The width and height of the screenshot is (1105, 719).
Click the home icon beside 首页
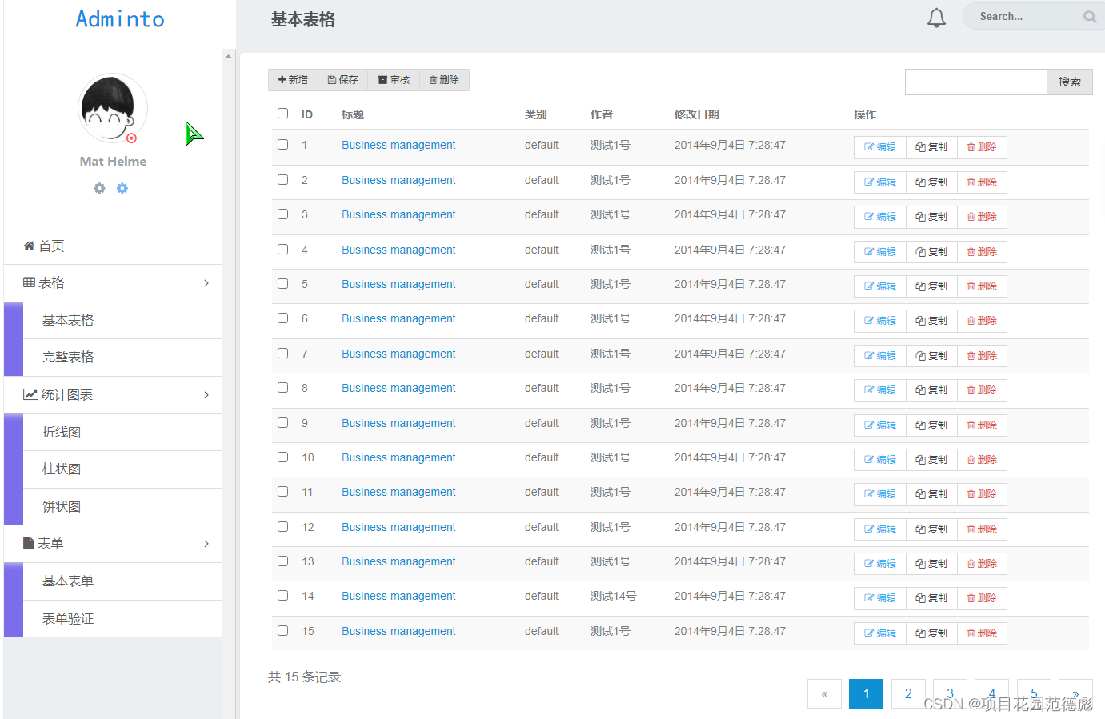coord(29,246)
